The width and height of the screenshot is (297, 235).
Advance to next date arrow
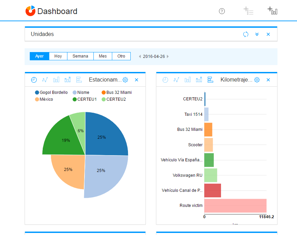pos(168,57)
